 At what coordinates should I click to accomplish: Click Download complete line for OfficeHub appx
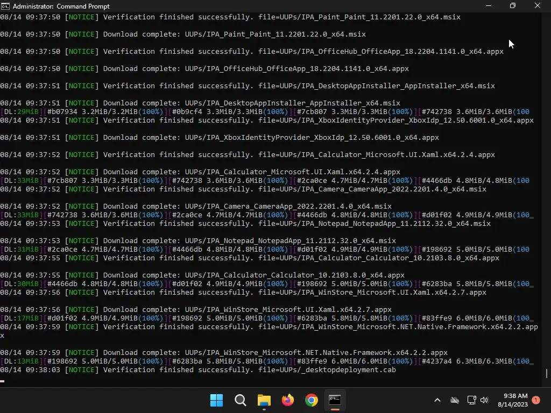[x=204, y=68]
